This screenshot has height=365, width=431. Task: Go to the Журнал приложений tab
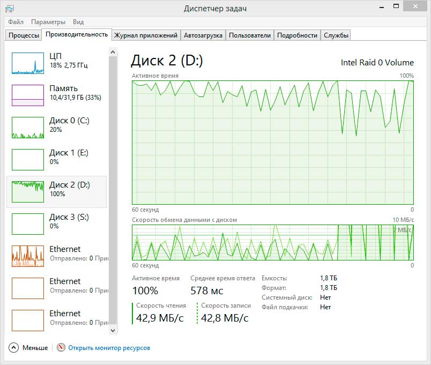[145, 35]
